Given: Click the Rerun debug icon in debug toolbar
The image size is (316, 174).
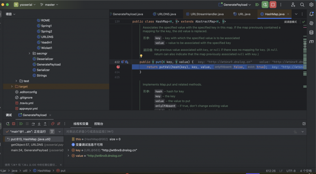Looking at the screenshot, I should point(8,124).
